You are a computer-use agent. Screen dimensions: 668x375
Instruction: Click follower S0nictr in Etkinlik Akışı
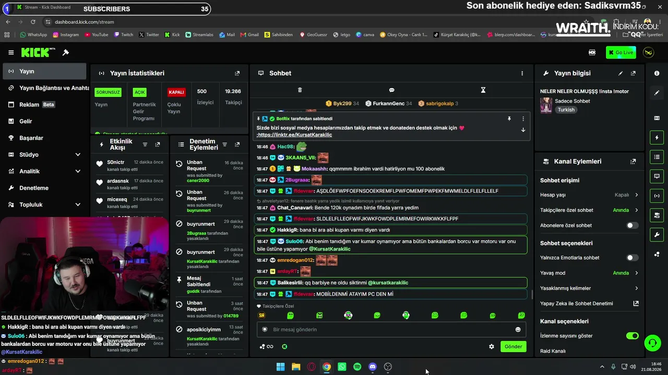[x=116, y=162]
